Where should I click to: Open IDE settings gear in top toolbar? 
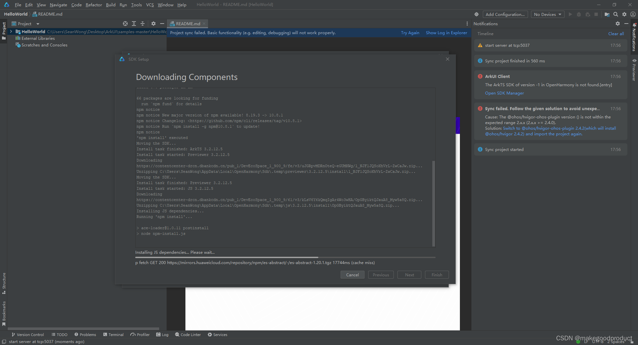pos(624,14)
